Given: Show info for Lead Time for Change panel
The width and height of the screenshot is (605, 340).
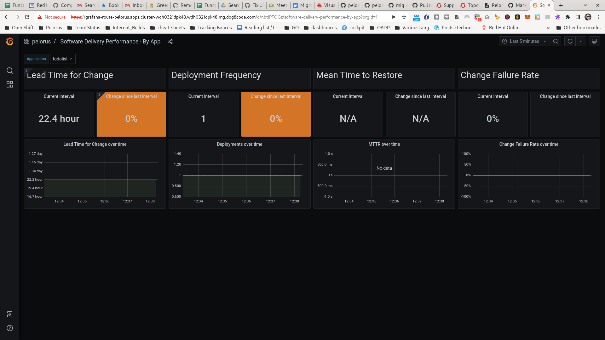Looking at the screenshot, I should (x=27, y=71).
